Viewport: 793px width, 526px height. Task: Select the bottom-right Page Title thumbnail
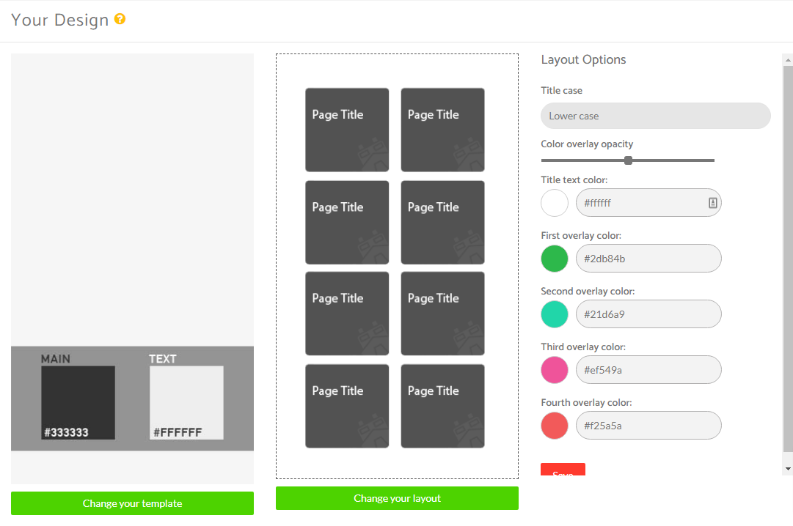coord(442,406)
